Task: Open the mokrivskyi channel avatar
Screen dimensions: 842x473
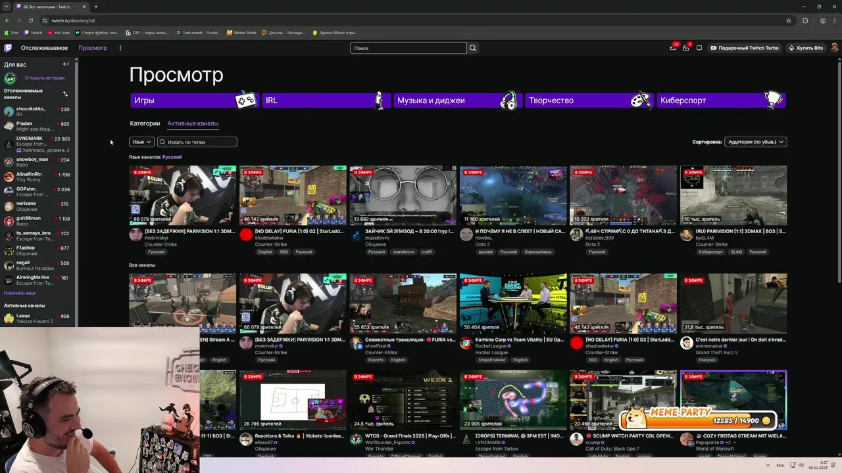Action: click(136, 235)
